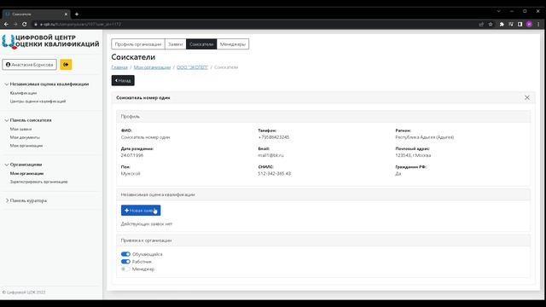546x307 pixels.
Task: Click the birth date 24.07.1996
Action: point(132,155)
